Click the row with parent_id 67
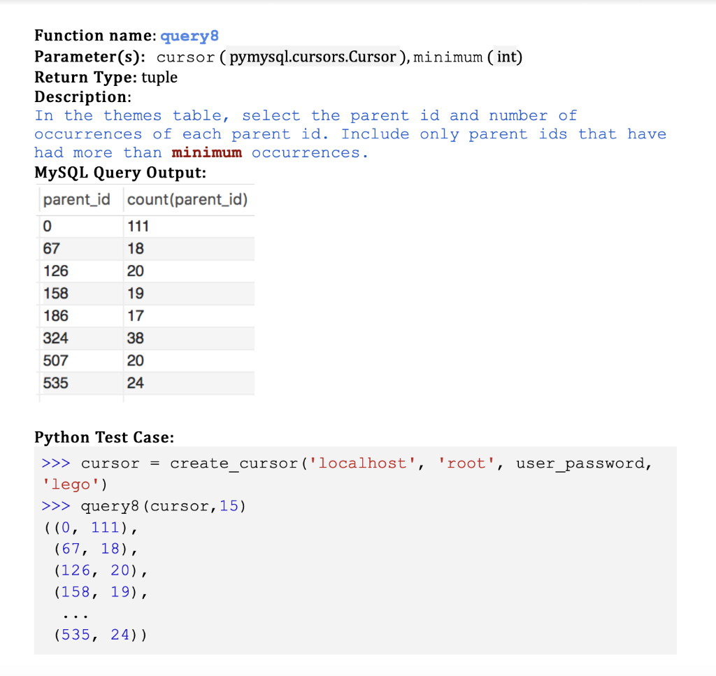Screen dimensions: 716x676 click(x=52, y=248)
